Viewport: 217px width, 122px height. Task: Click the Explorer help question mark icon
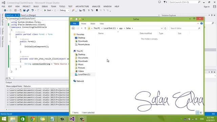(201, 23)
